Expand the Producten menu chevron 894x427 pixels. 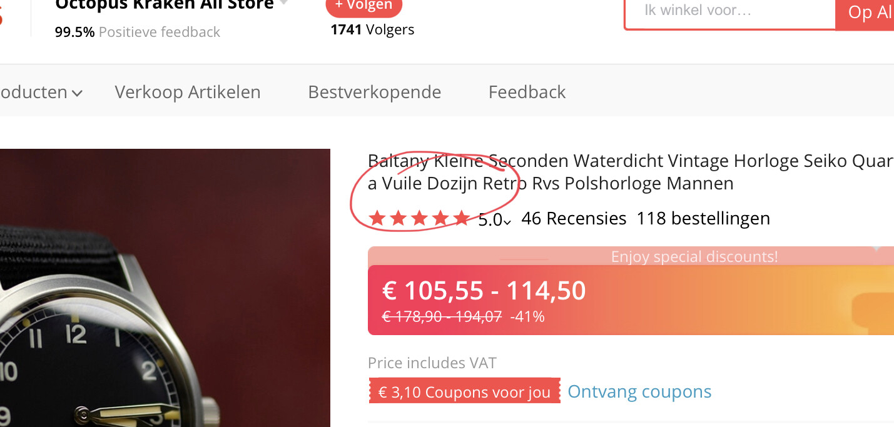click(x=77, y=93)
